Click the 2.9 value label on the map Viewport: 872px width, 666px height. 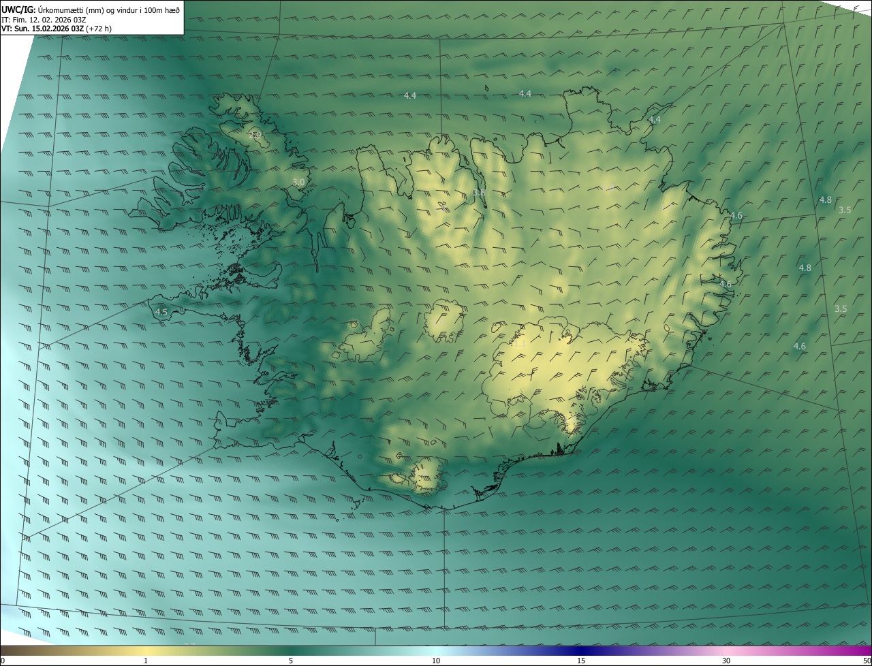coord(255,136)
